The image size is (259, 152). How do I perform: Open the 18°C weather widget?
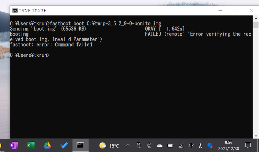click(x=109, y=146)
